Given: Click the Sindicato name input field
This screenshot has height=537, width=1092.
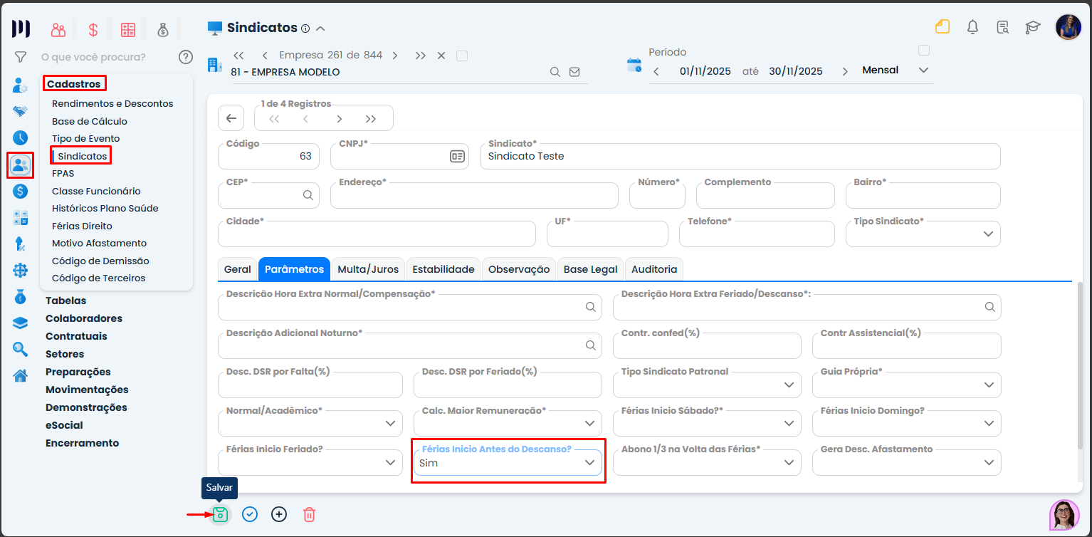Looking at the screenshot, I should (x=739, y=157).
